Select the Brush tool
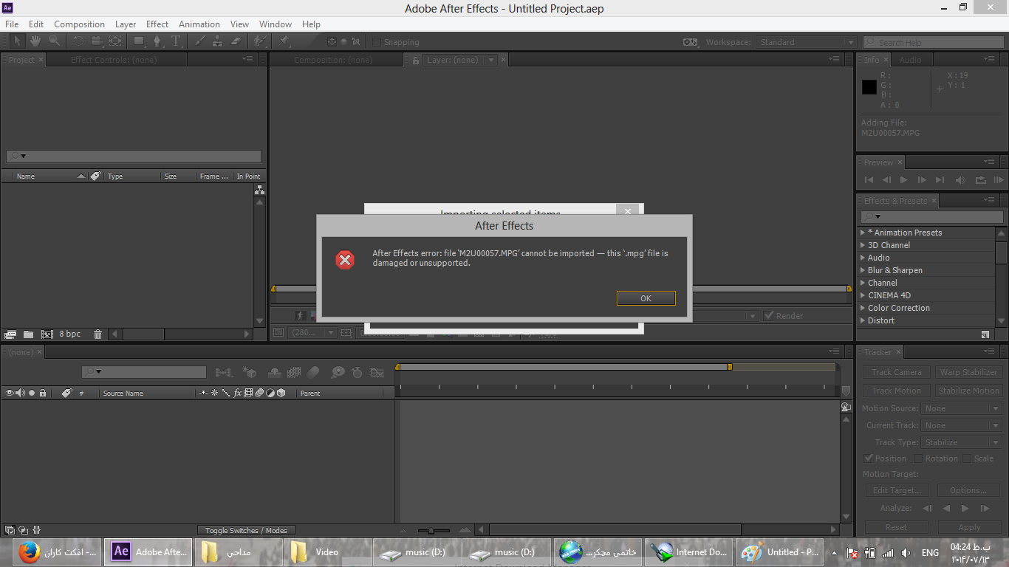This screenshot has height=567, width=1009. tap(200, 41)
